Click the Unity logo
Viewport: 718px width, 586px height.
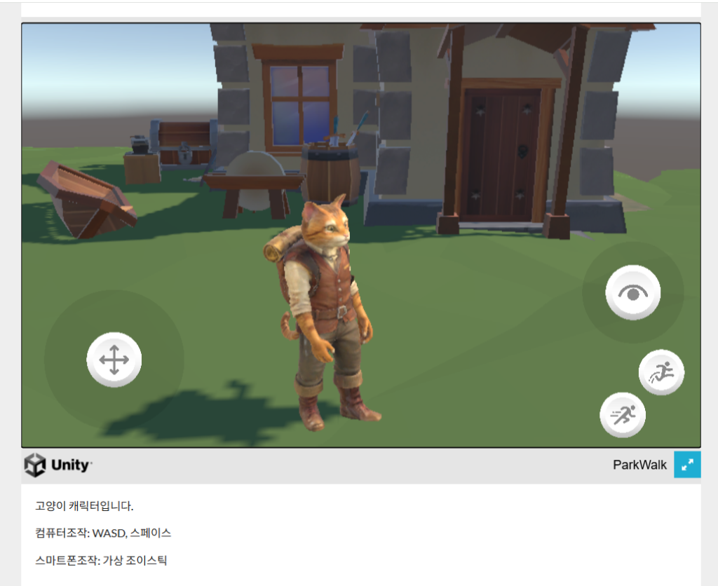tap(58, 465)
